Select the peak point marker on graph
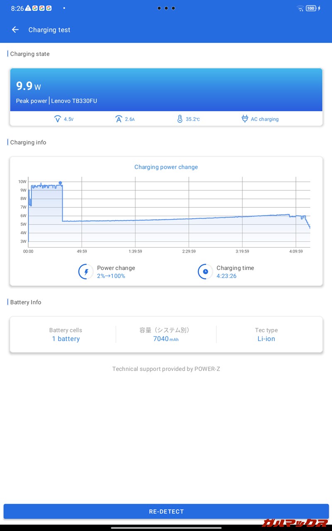Screen dimensions: 332x531 [60, 183]
